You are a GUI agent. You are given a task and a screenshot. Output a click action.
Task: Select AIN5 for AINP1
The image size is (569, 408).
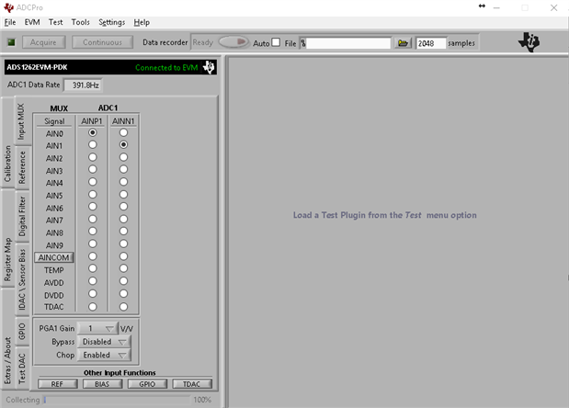(93, 195)
